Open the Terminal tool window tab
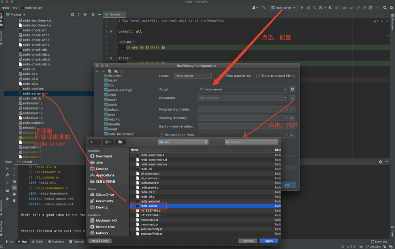This screenshot has height=249, width=395. 77,242
